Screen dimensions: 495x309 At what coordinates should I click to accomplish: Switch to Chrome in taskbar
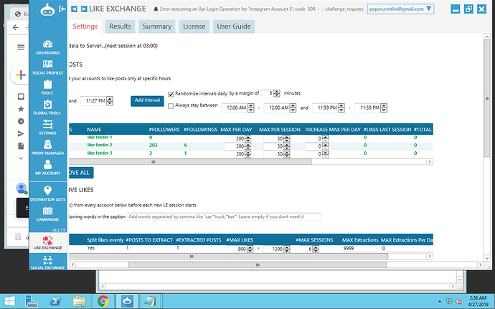pos(103,301)
